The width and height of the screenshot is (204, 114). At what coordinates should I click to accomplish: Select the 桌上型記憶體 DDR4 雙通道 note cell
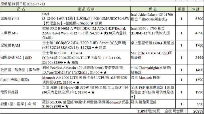153,45
